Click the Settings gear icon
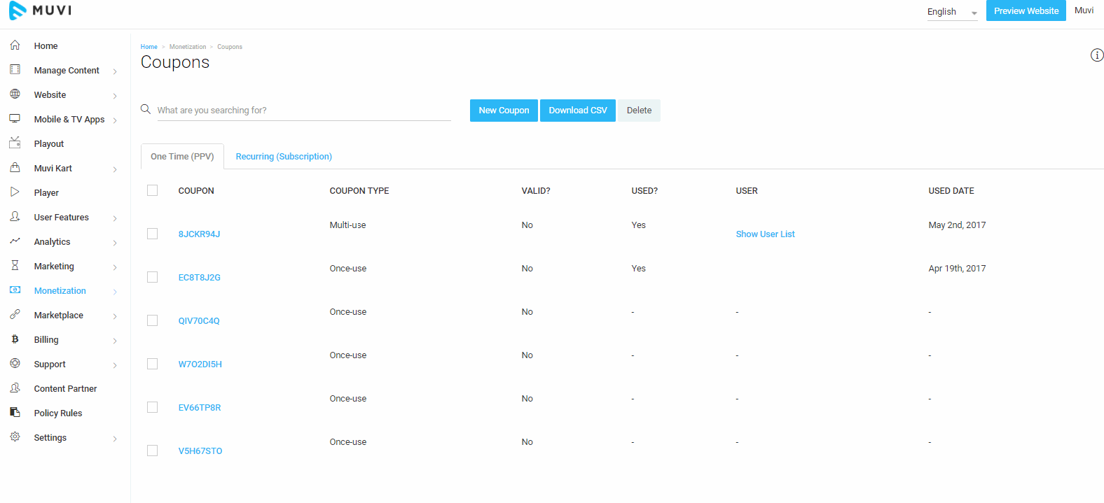 pos(15,437)
